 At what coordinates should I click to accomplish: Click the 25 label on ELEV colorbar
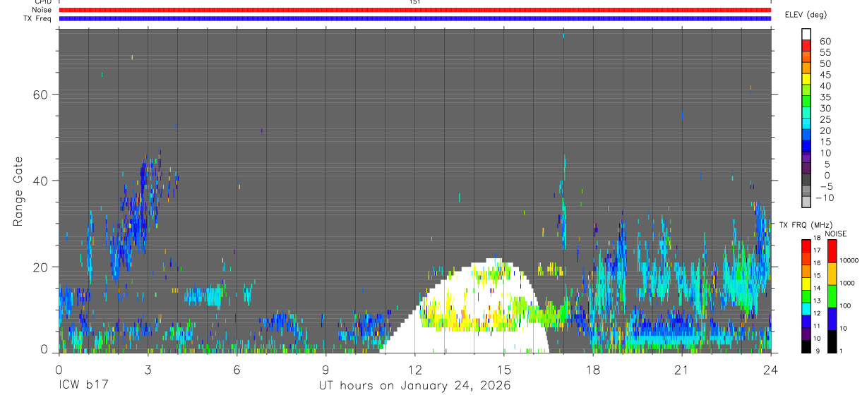[825, 120]
